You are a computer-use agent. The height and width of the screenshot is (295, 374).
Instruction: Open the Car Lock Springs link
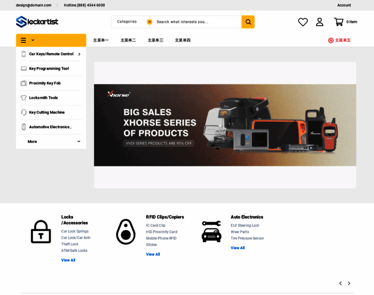pos(75,232)
